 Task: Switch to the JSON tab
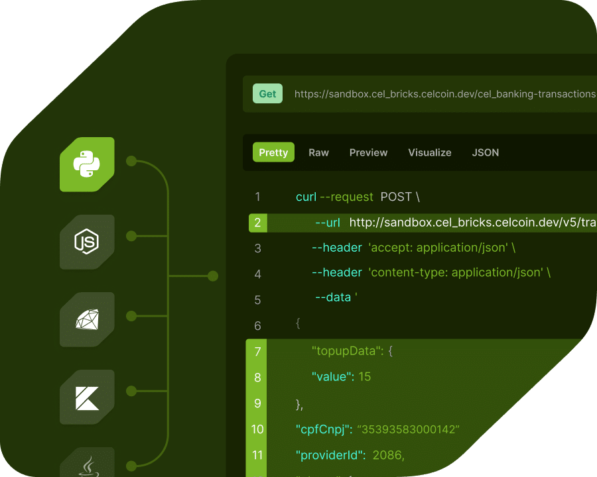485,152
